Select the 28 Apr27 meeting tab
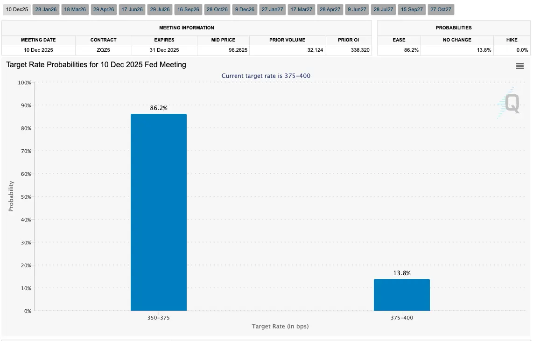533x341 pixels. coord(330,9)
